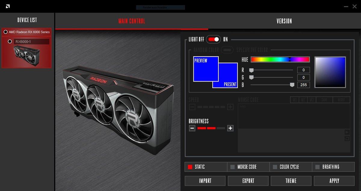361x191 pixels.
Task: Click the R value field showing 0
Action: tap(304, 70)
